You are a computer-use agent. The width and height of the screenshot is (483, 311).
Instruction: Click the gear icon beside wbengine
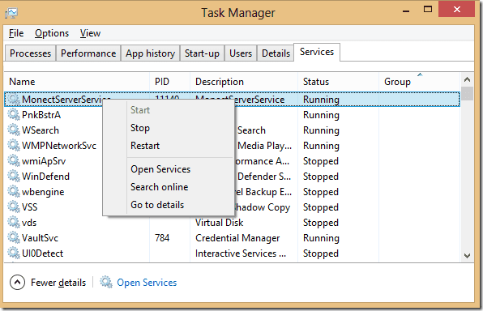[x=14, y=191]
